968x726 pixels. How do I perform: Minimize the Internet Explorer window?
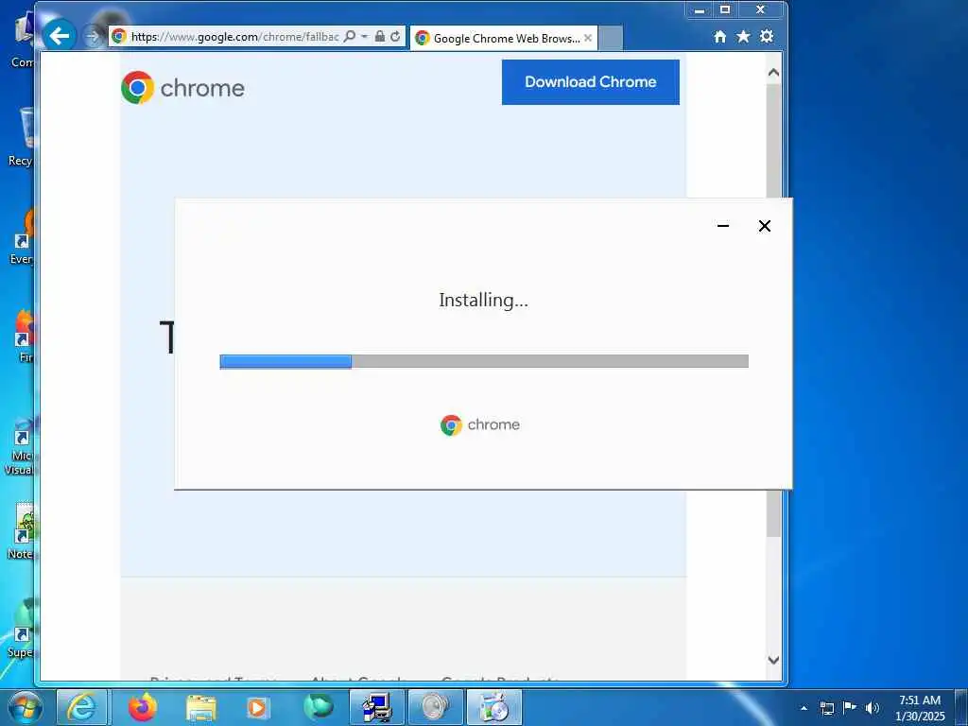700,9
